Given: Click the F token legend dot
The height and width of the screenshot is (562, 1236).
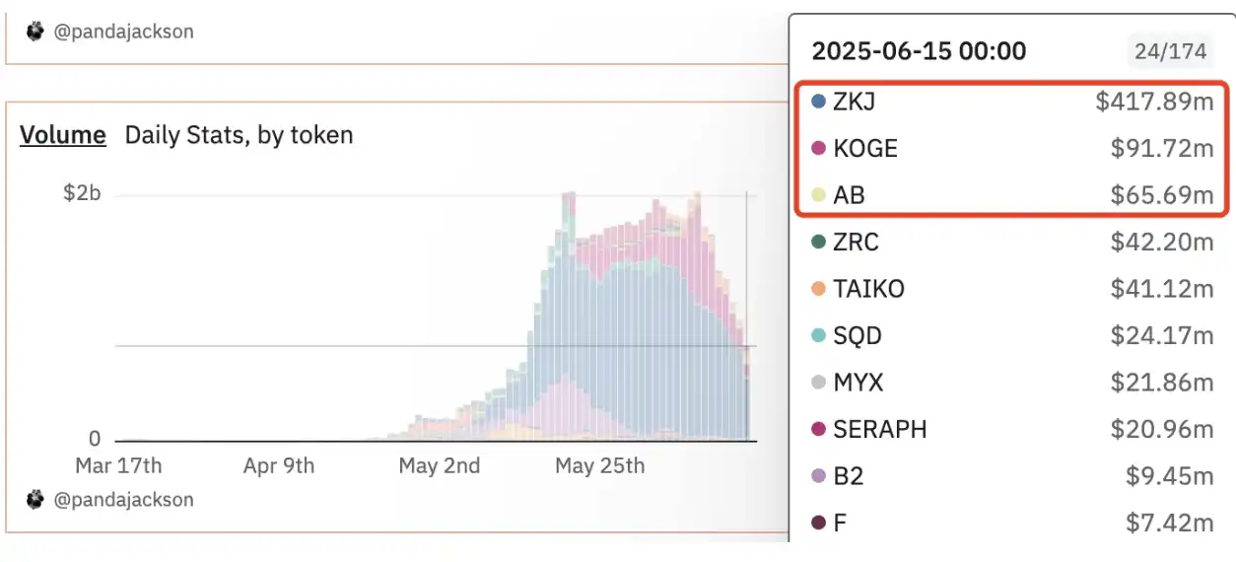Looking at the screenshot, I should (x=818, y=523).
